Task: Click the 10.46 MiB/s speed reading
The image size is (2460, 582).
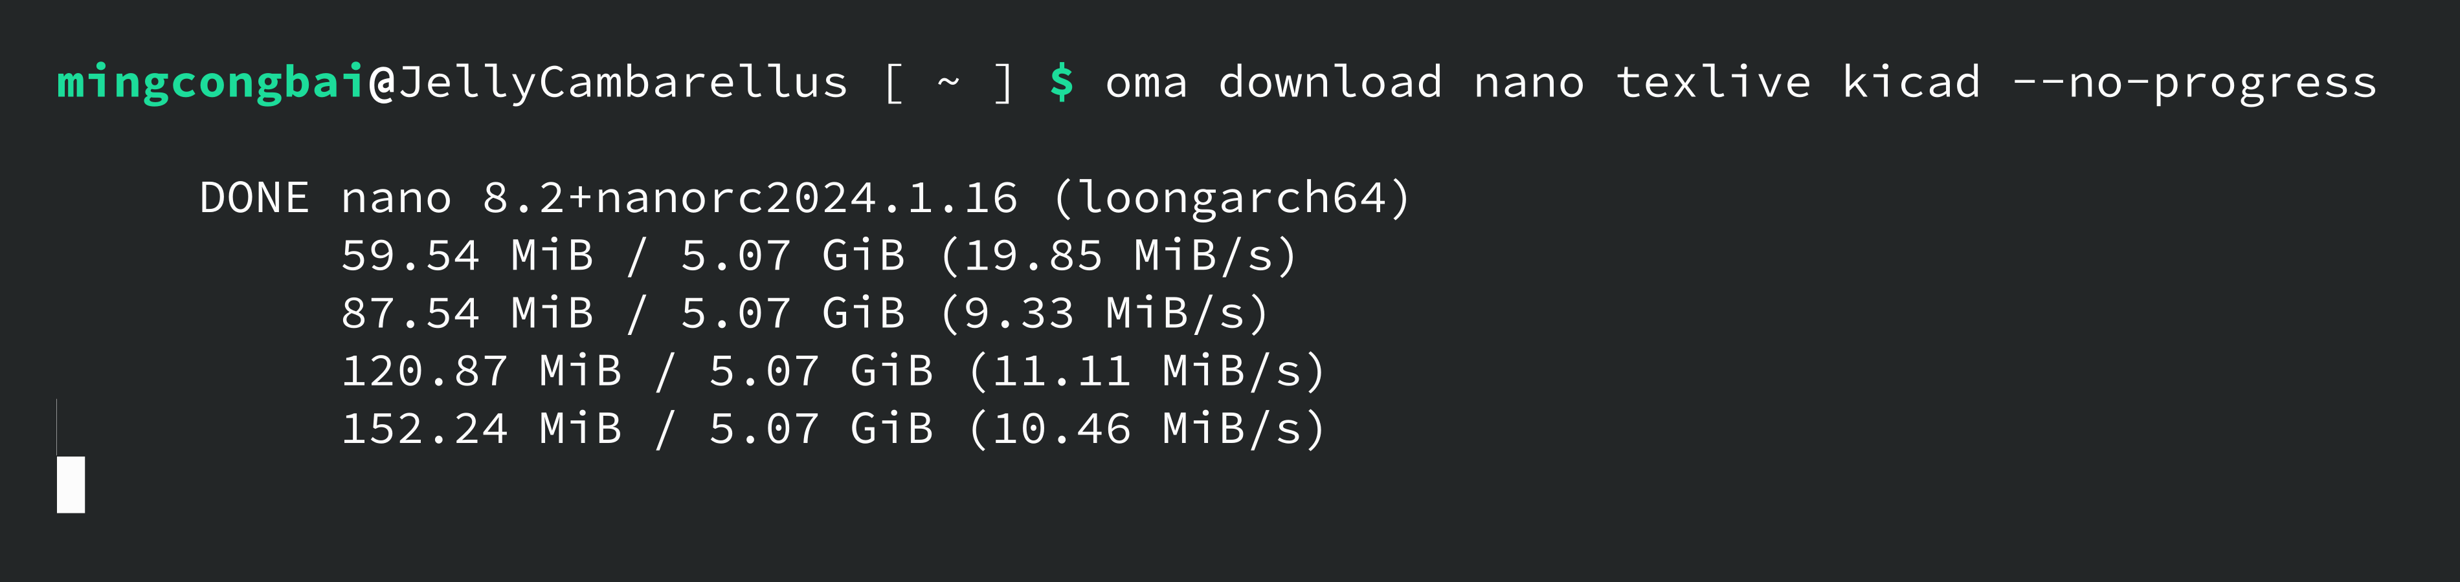Action: click(1147, 428)
